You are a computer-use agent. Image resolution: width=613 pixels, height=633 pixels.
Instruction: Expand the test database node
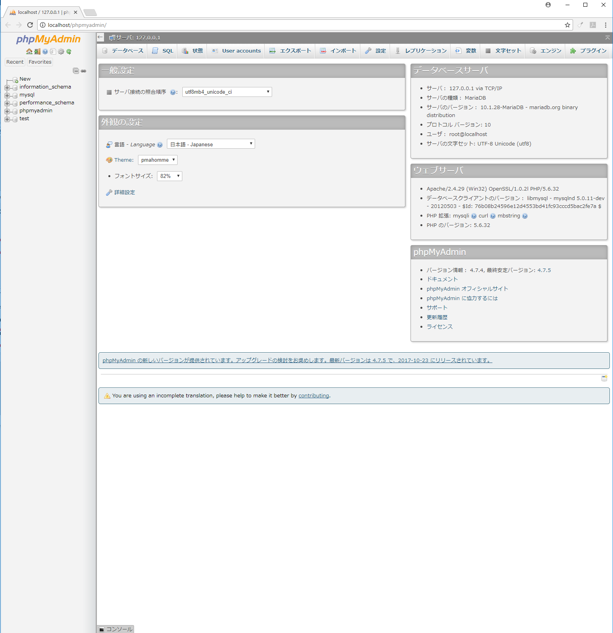click(x=7, y=119)
